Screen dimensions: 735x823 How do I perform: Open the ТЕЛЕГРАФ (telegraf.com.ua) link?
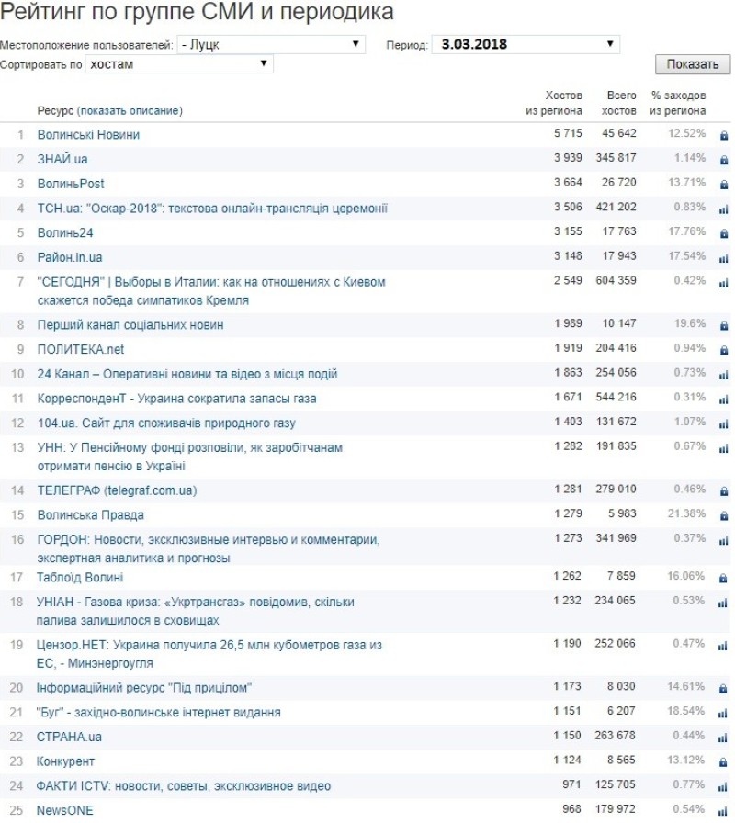click(x=117, y=490)
